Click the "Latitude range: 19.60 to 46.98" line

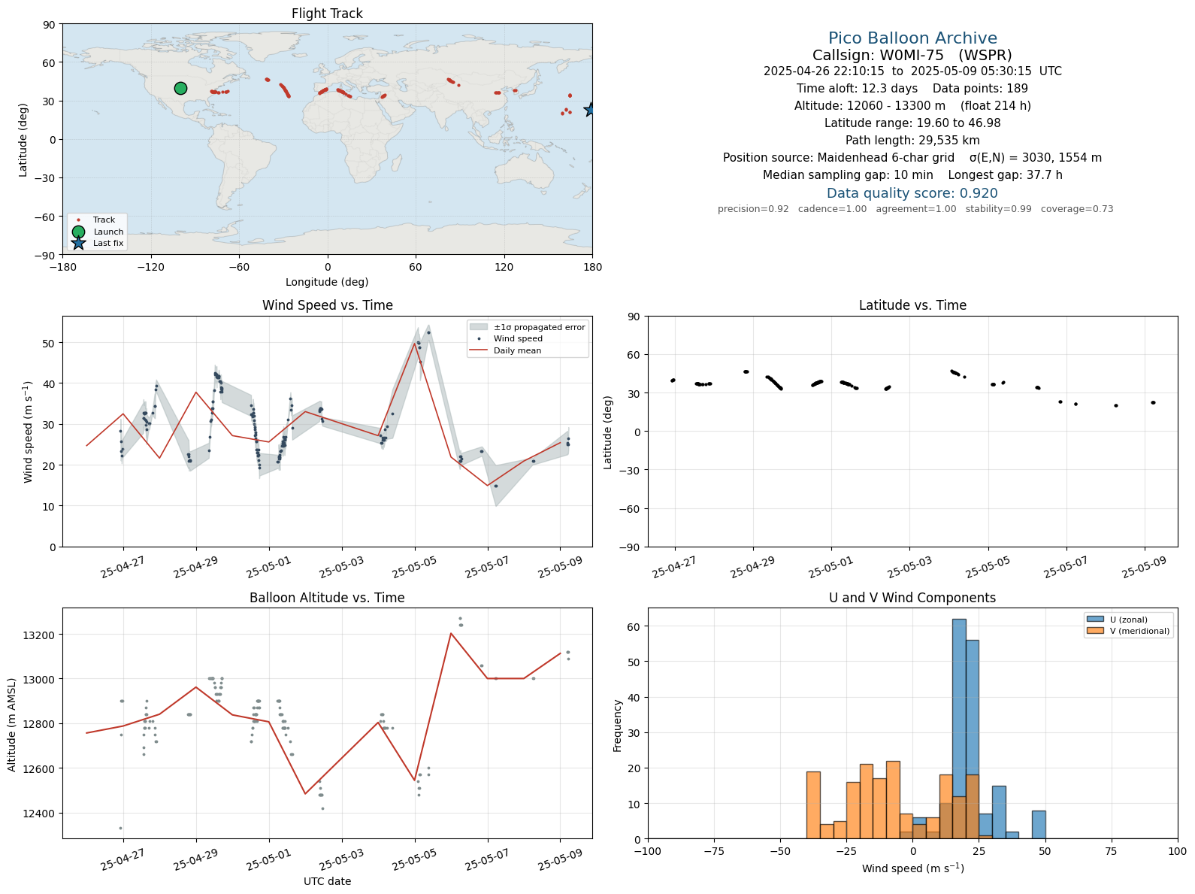(x=912, y=123)
